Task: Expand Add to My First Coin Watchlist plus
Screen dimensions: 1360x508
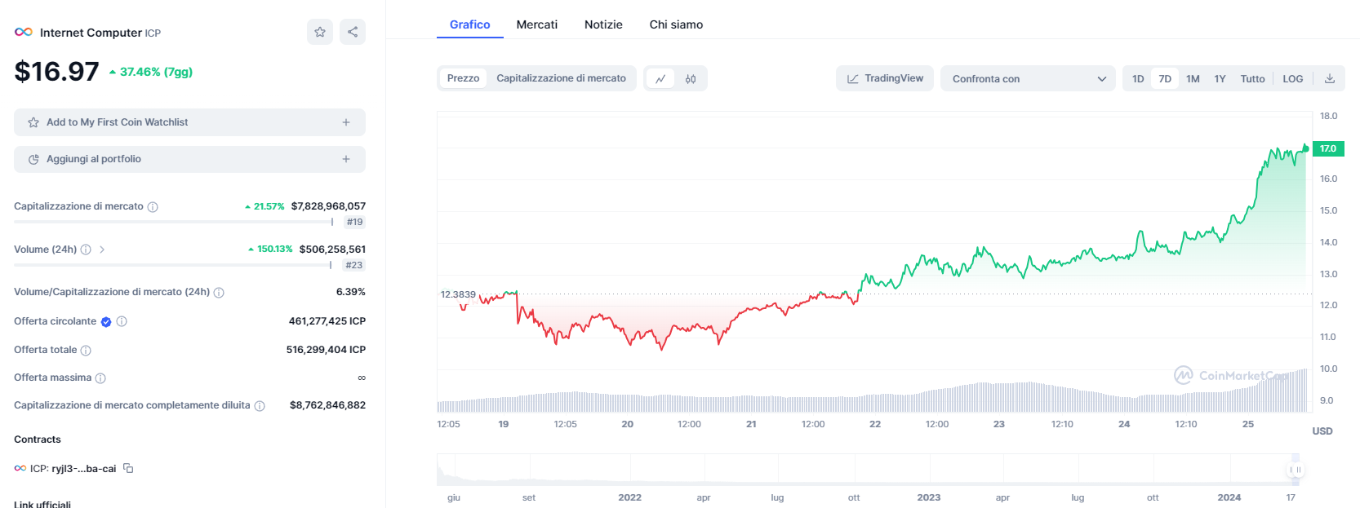Action: [x=346, y=122]
